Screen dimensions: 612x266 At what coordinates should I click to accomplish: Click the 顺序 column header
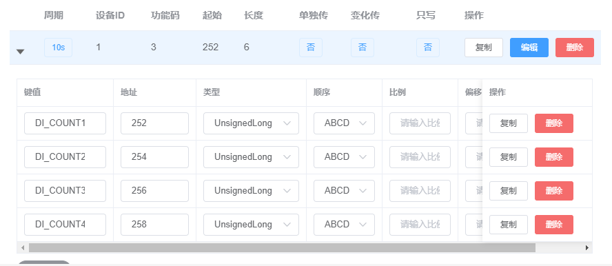point(322,92)
